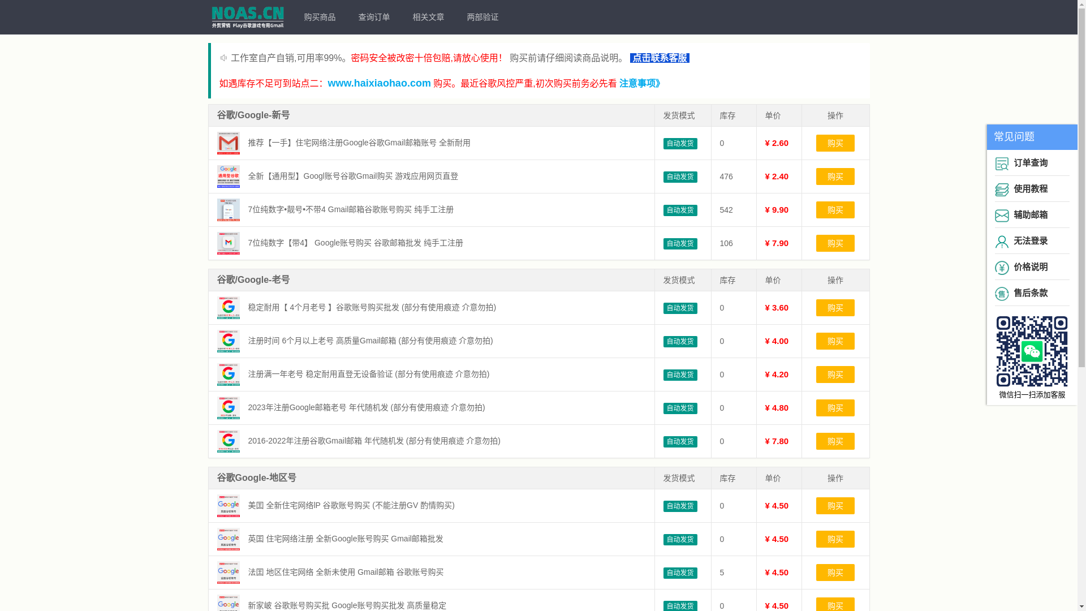
Task: Buy the ¥9.90 7位纯数字靓号 account
Action: tap(835, 210)
